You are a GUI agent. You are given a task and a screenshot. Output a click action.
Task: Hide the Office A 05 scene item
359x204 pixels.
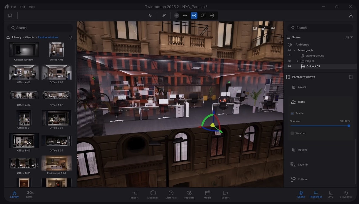(x=289, y=66)
